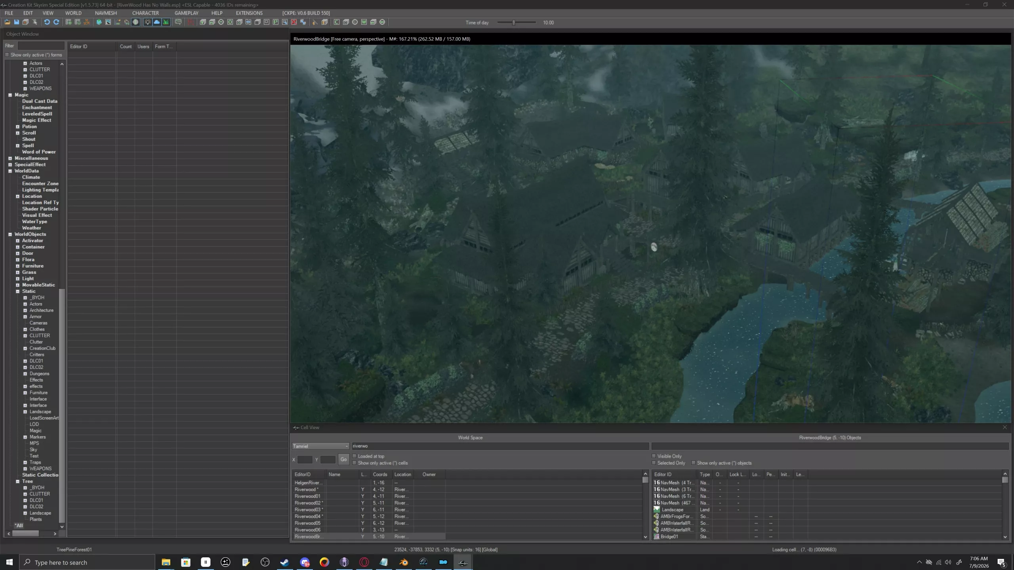Enable Show only active (*) forms

(7, 55)
